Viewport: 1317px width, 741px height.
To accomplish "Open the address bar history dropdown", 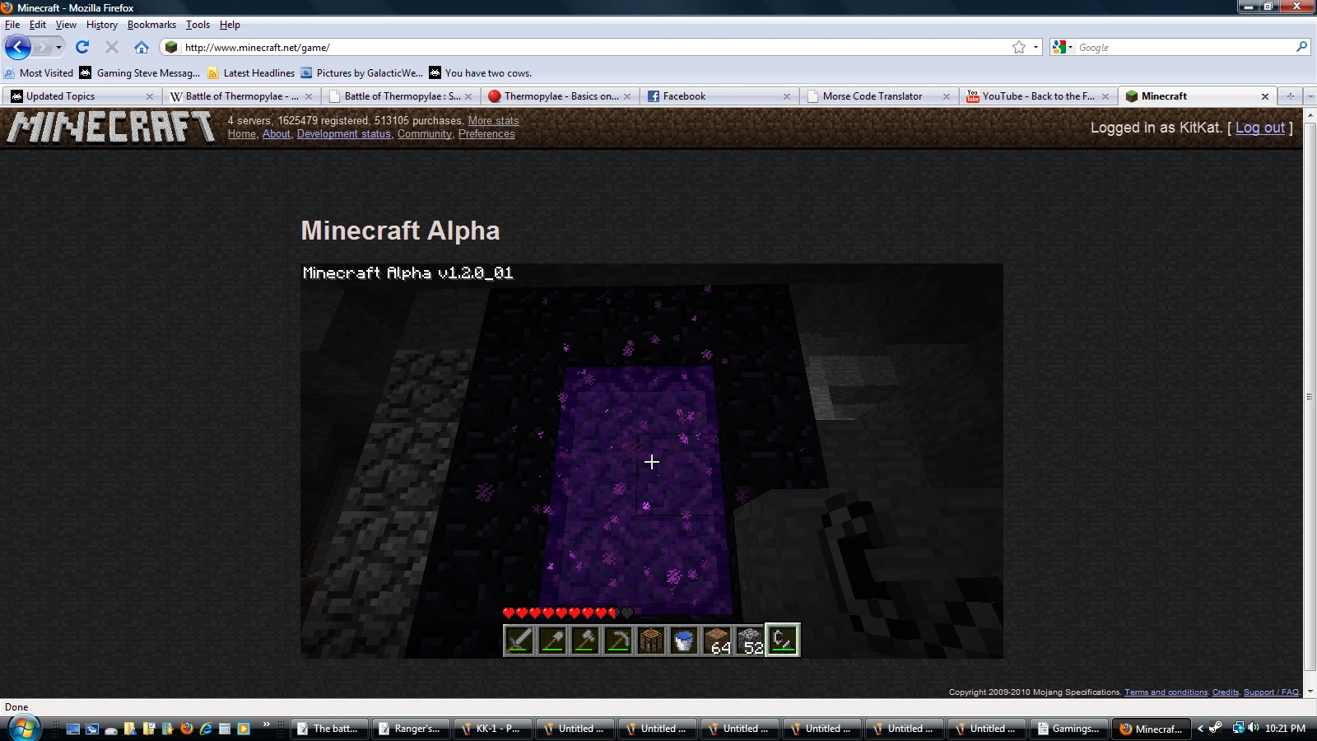I will point(1035,47).
